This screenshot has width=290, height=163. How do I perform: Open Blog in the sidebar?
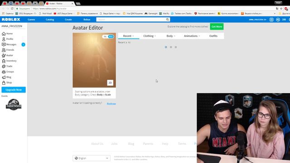tap(6, 77)
